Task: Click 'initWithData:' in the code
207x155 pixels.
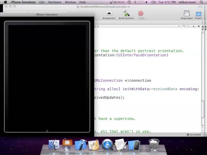Action: (136, 89)
